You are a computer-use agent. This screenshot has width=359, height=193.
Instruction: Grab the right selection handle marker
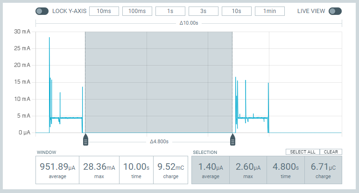(232, 140)
